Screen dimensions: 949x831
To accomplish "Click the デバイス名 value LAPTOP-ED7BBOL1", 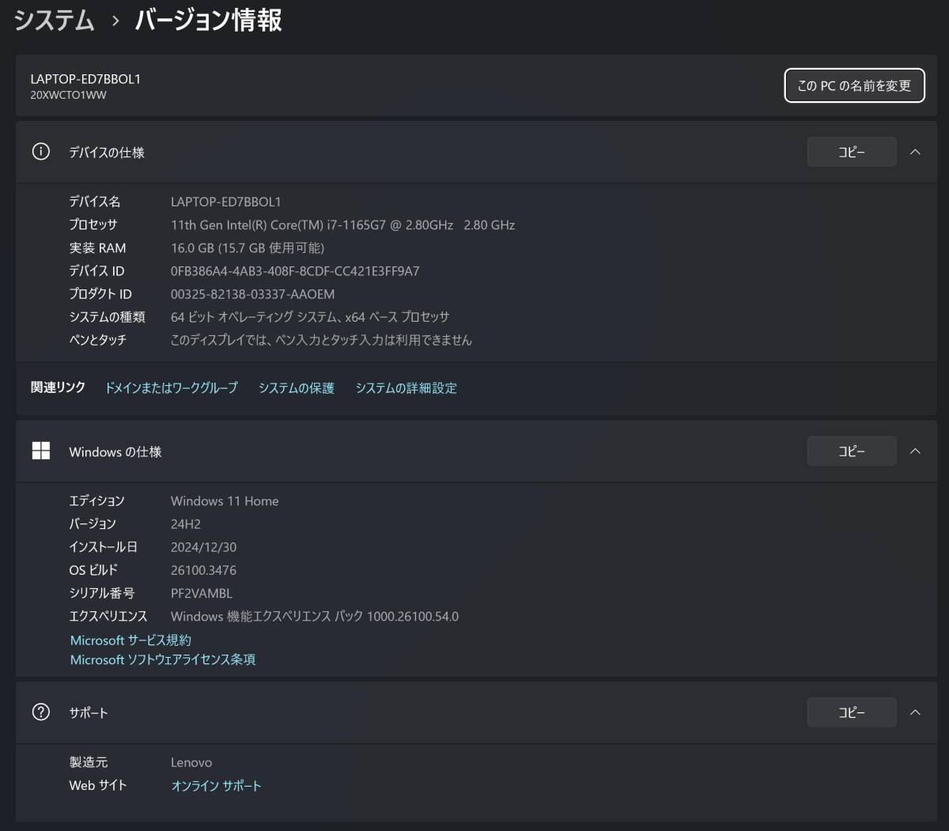I will tap(225, 202).
